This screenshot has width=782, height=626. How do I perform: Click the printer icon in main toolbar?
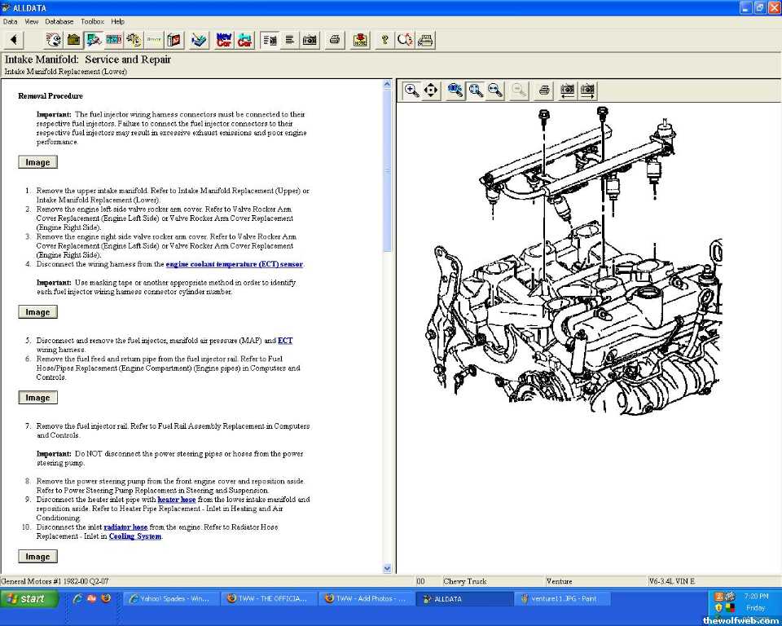pos(334,40)
